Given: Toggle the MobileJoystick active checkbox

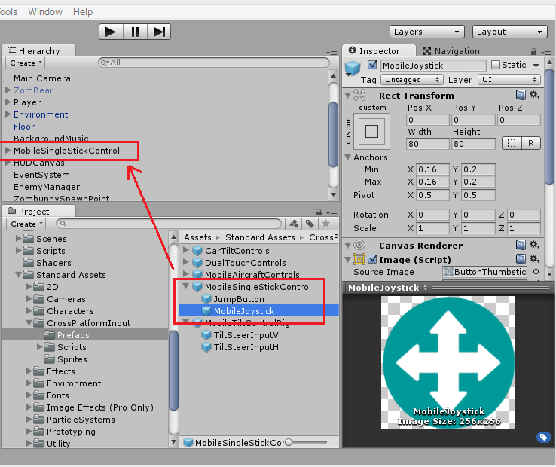Looking at the screenshot, I should 372,66.
